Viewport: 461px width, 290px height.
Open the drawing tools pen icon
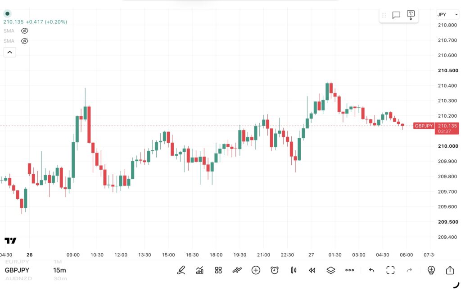point(181,270)
